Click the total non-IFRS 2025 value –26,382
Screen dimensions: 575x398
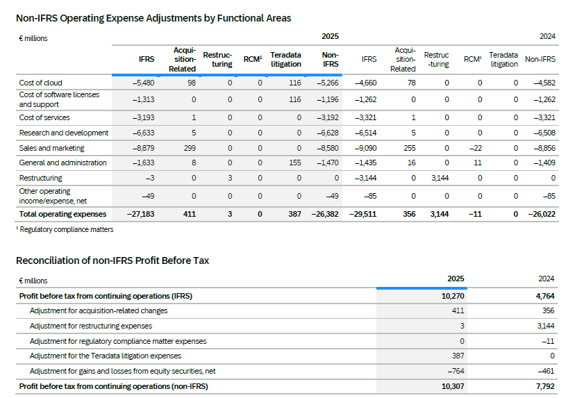click(322, 214)
